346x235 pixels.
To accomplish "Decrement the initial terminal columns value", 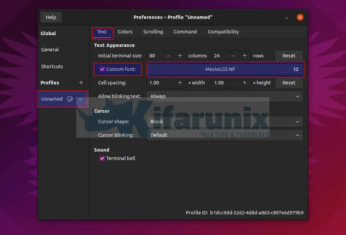I will click(168, 55).
